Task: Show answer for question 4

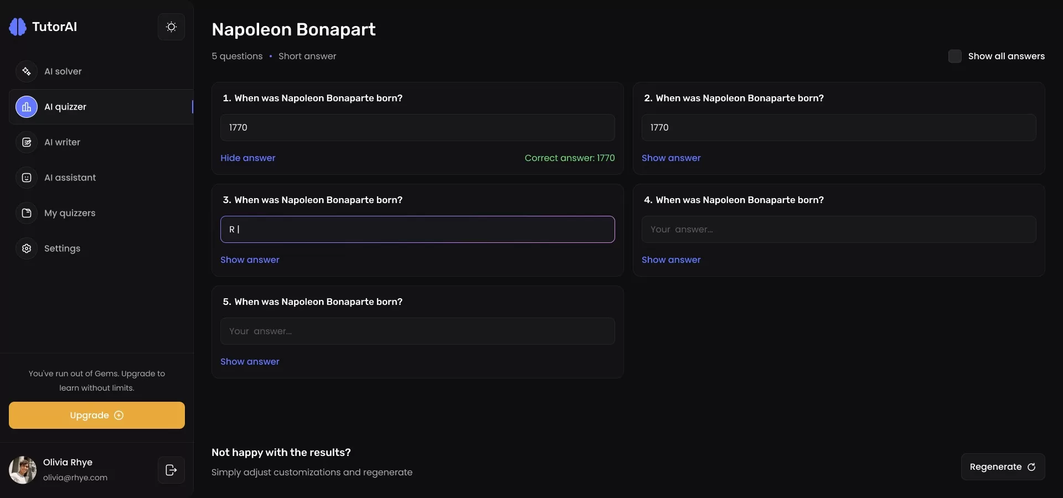Action: tap(671, 260)
